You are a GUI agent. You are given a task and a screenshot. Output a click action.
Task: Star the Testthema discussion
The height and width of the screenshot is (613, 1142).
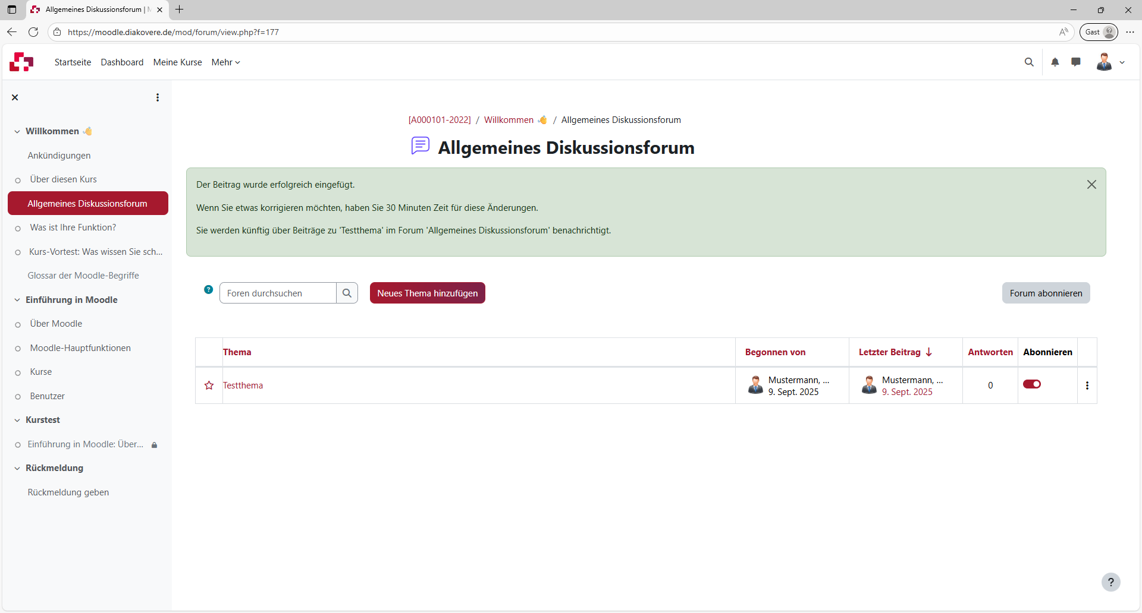point(208,385)
